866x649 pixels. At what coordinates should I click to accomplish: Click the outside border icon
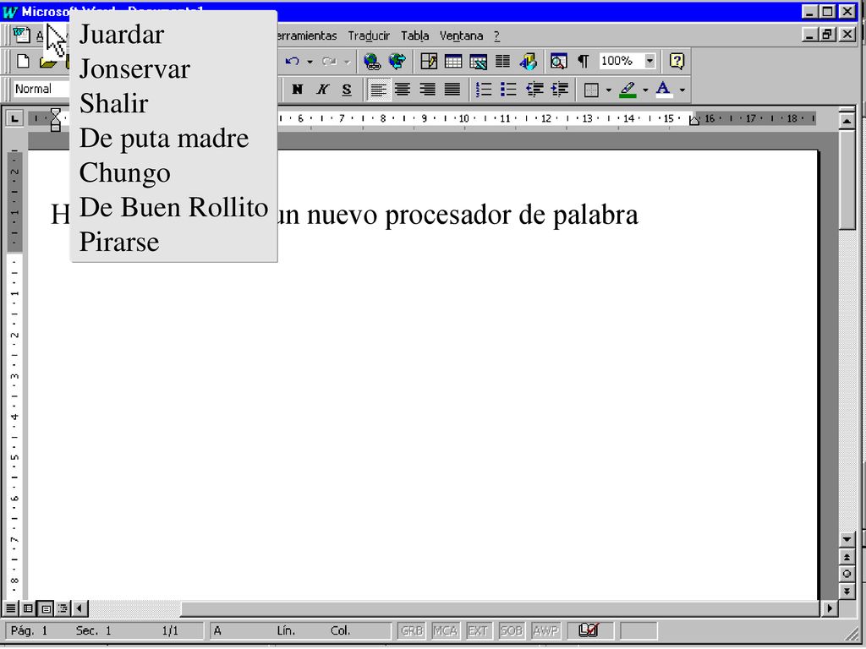click(x=591, y=90)
